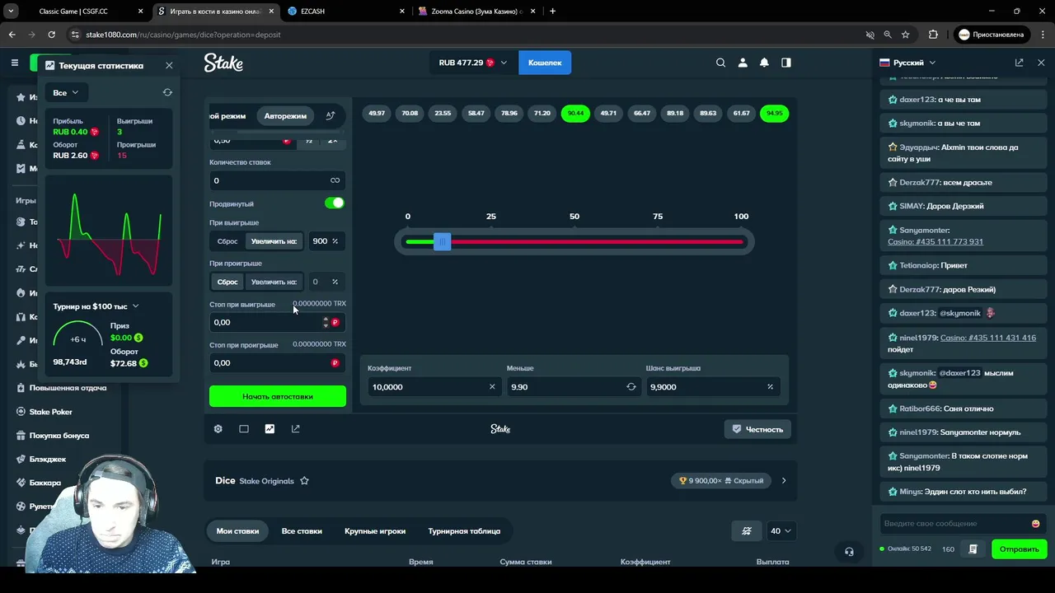Open the notifications bell
Viewport: 1055px width, 593px height.
764,63
